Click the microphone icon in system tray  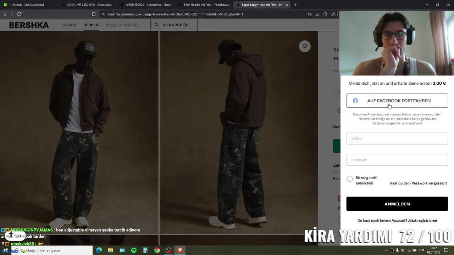tap(397, 250)
